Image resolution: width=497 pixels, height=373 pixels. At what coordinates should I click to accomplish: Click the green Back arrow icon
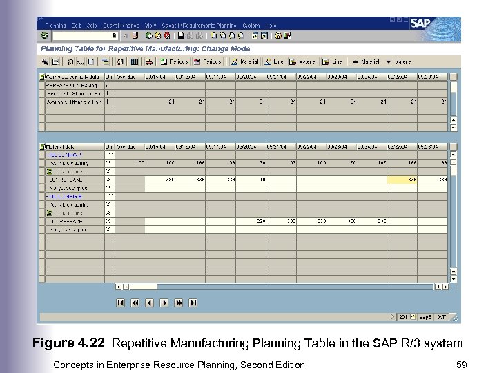[148, 35]
